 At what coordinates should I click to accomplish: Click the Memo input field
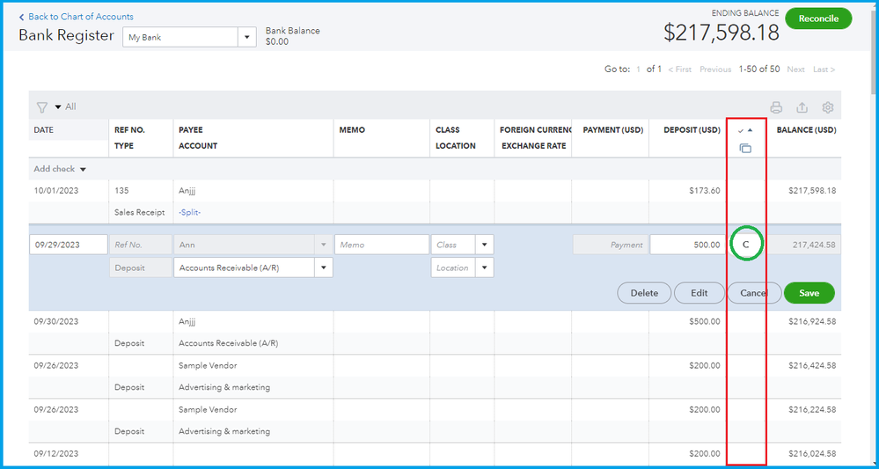(380, 245)
